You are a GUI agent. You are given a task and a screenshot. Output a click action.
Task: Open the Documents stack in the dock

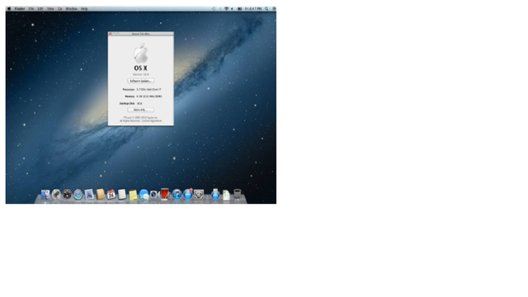pos(226,195)
